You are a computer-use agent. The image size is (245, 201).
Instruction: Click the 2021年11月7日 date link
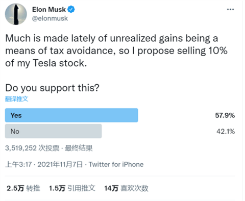60,164
